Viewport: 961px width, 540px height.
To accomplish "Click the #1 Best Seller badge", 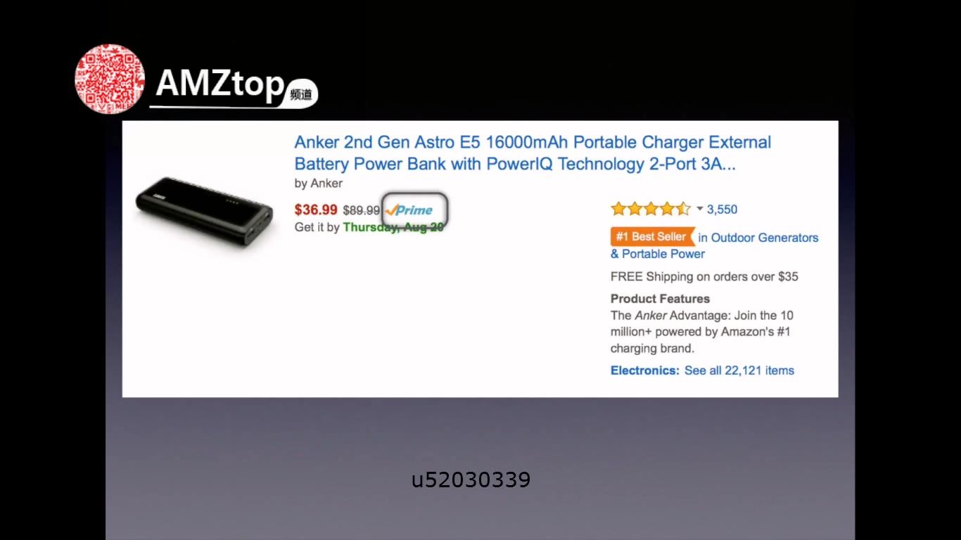I will coord(651,237).
